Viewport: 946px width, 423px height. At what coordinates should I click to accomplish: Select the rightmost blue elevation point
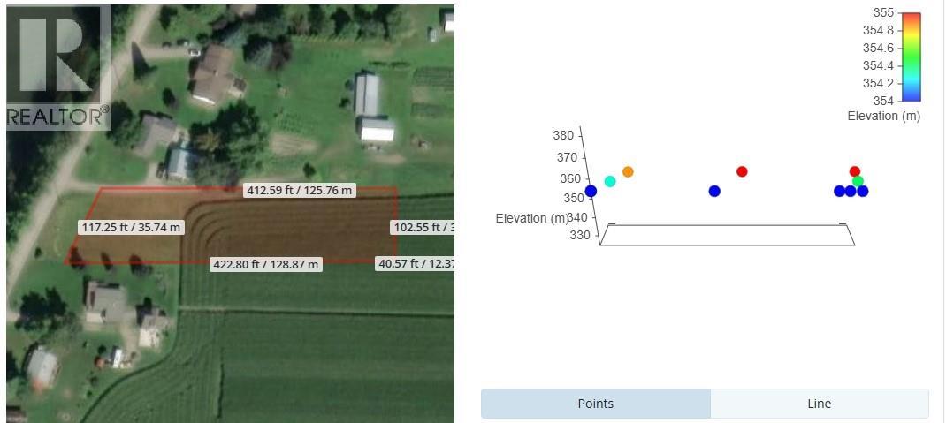[863, 191]
